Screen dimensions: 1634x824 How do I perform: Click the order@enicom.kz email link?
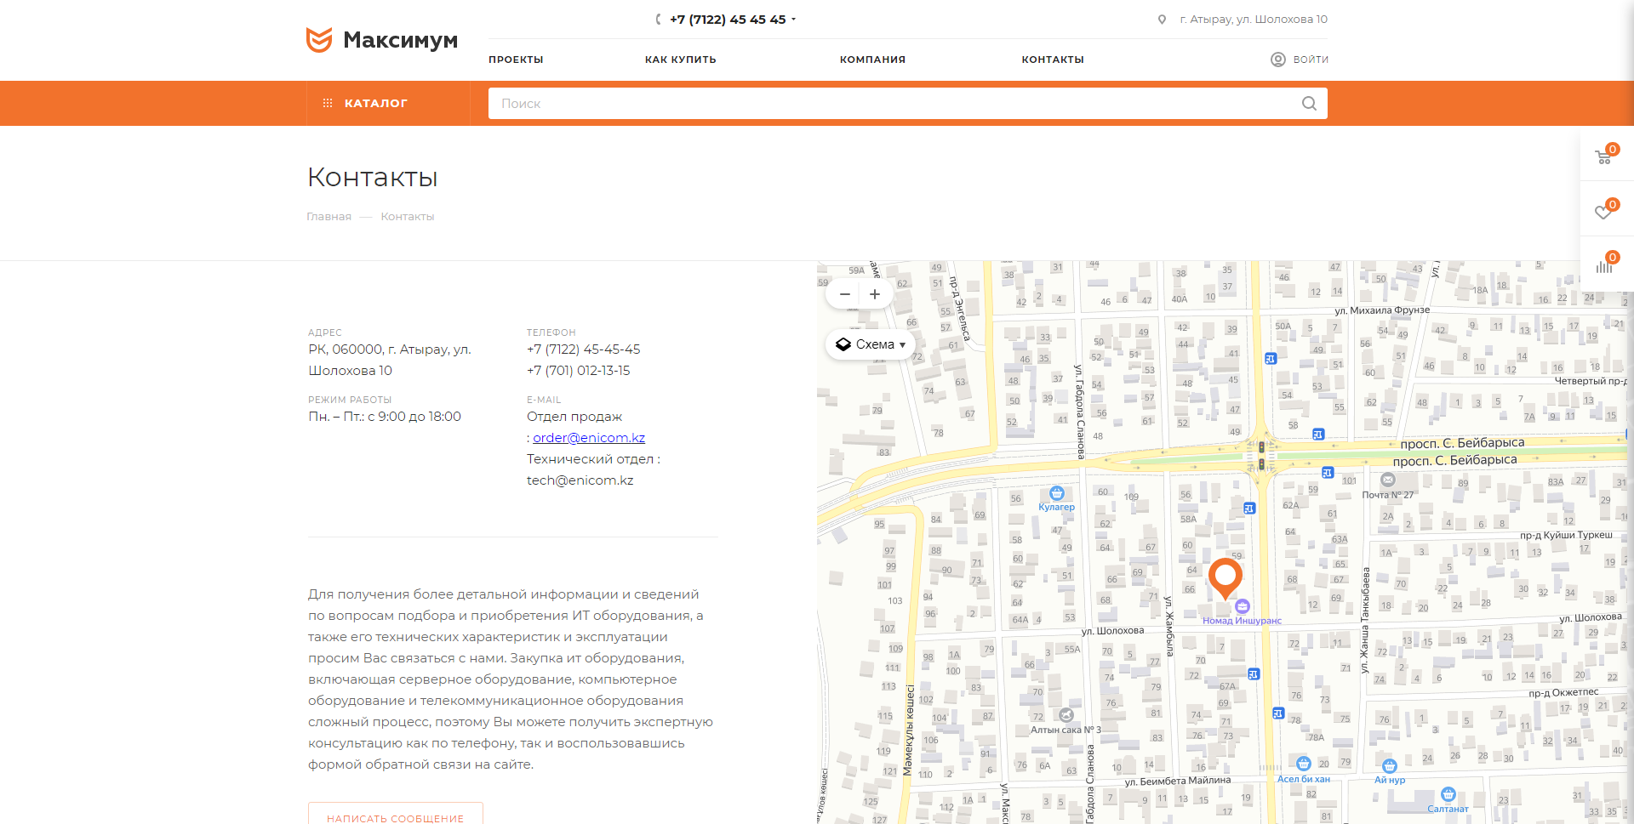(589, 438)
